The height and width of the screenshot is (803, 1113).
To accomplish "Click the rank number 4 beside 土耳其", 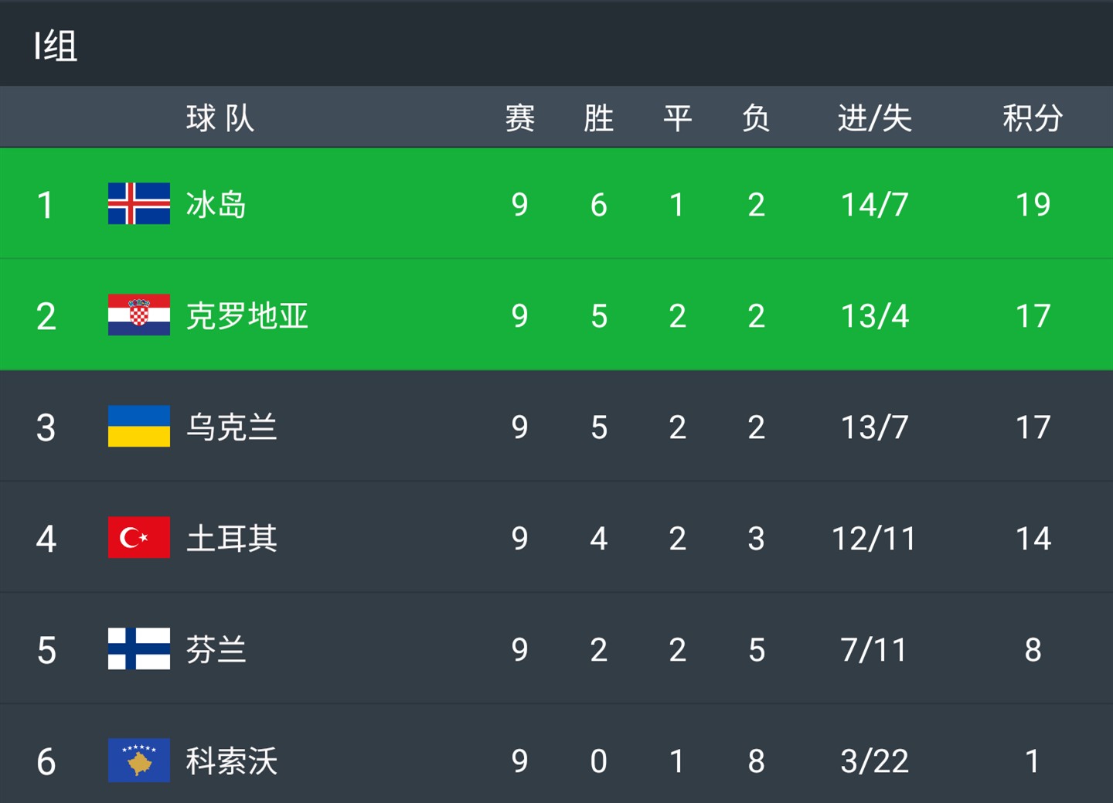I will point(46,539).
